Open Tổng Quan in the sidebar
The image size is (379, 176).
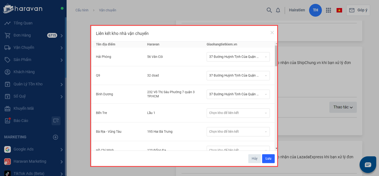coord(23,23)
